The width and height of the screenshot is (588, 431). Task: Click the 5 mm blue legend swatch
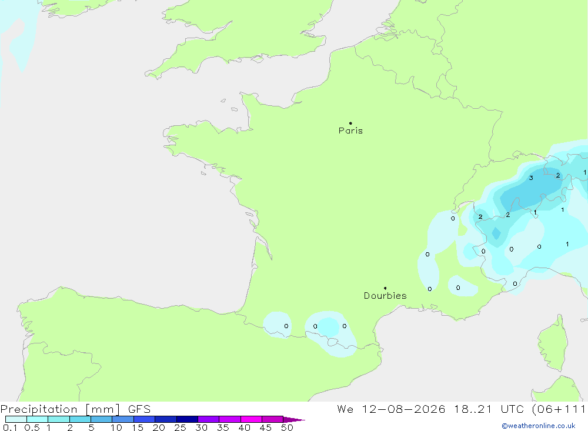[x=101, y=419]
